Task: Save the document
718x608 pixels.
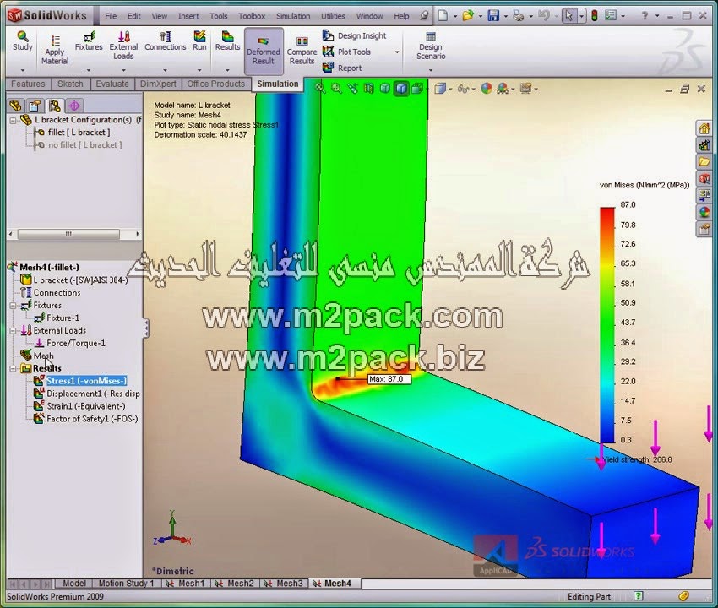Action: pos(493,15)
